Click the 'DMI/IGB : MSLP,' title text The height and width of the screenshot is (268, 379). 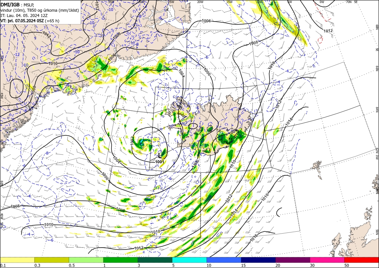click(17, 4)
